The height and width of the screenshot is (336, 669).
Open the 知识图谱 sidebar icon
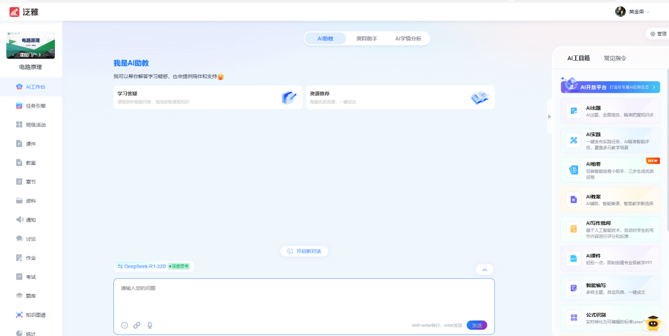click(x=20, y=315)
